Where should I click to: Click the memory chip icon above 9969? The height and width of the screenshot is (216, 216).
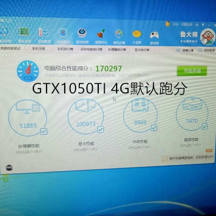(x=140, y=105)
